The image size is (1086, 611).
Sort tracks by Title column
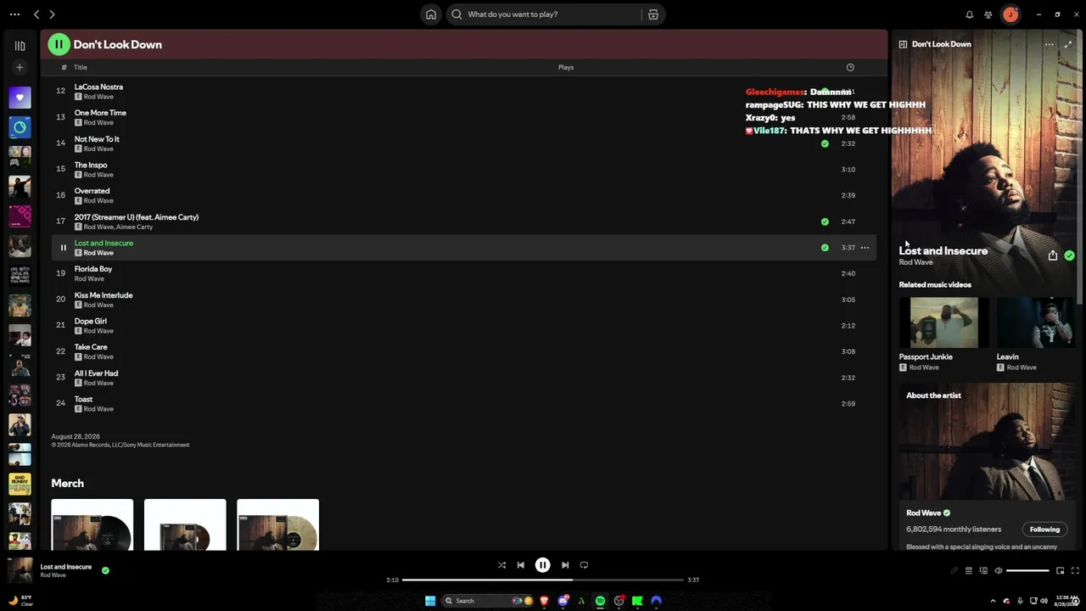pyautogui.click(x=81, y=67)
